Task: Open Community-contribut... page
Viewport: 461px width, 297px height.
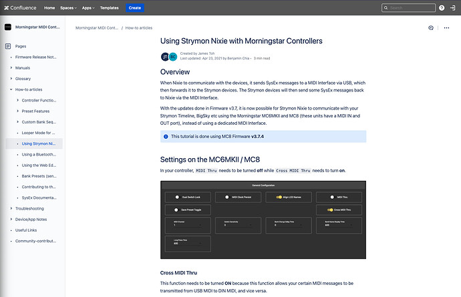Action: [35, 241]
